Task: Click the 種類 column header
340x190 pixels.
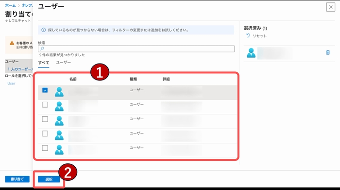Action: point(134,79)
